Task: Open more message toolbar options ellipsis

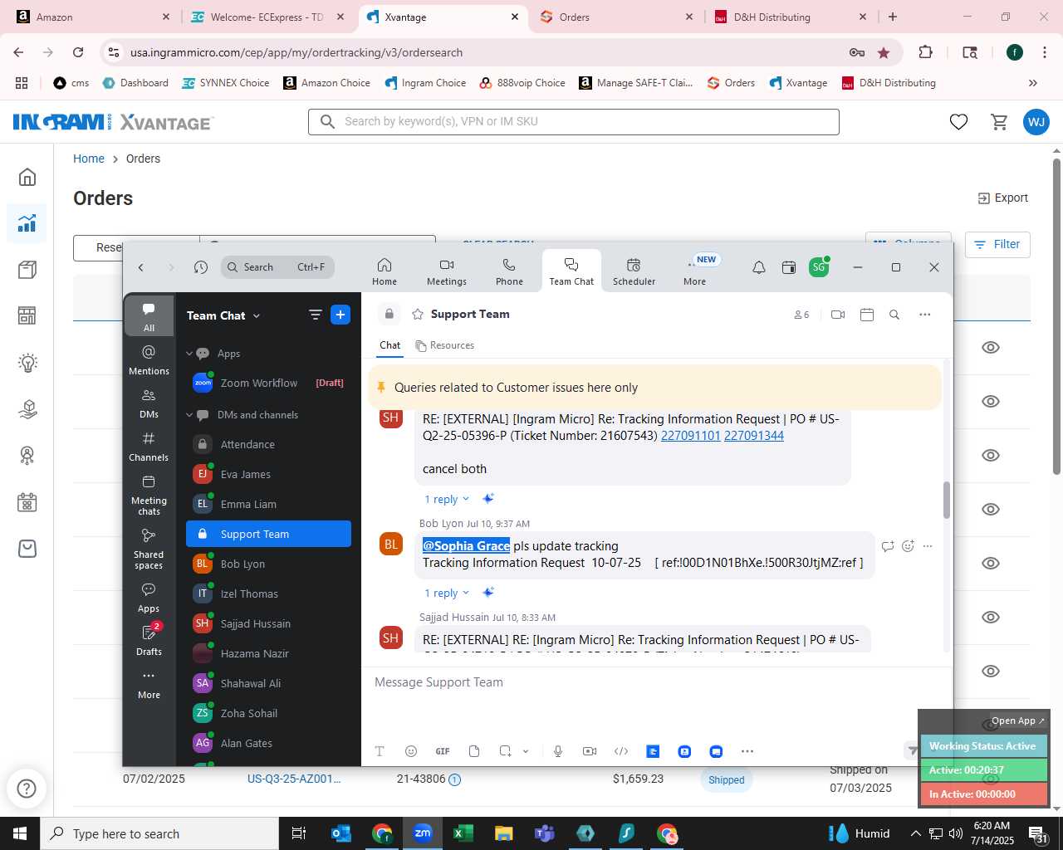Action: pos(747,751)
